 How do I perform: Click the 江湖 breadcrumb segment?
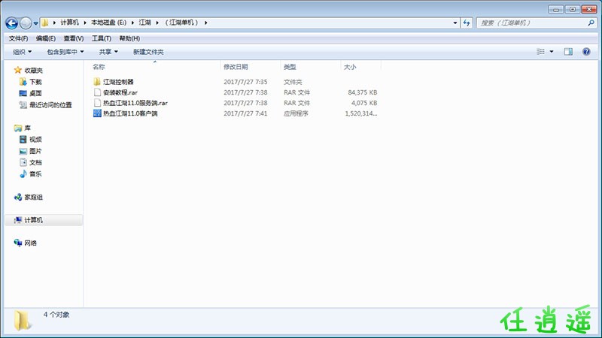coord(144,23)
